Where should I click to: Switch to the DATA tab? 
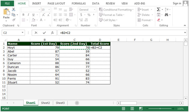(96, 4)
